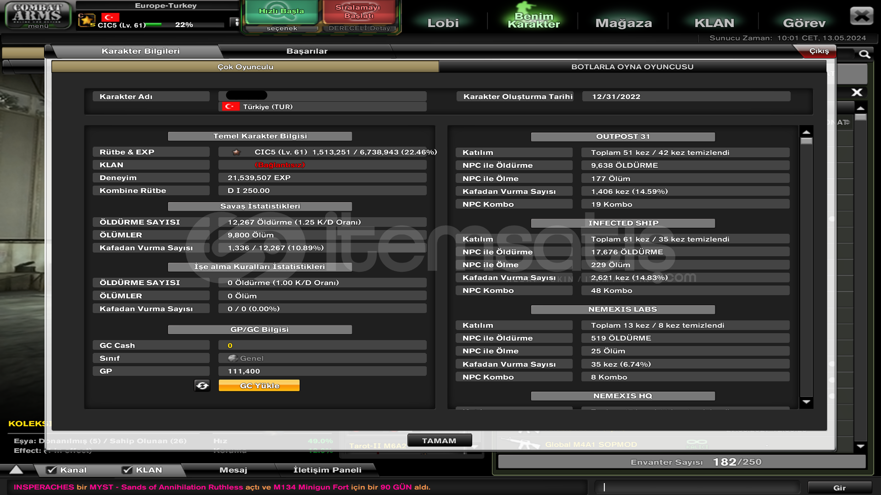Click Sıralamayı Başlatı button
The image size is (881, 495).
358,11
